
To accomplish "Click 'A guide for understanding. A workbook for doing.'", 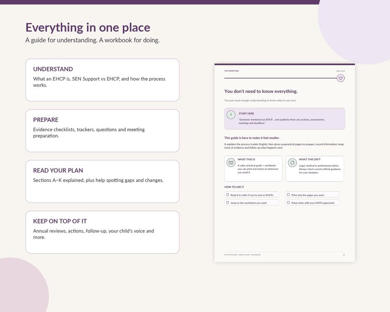I will [x=92, y=40].
